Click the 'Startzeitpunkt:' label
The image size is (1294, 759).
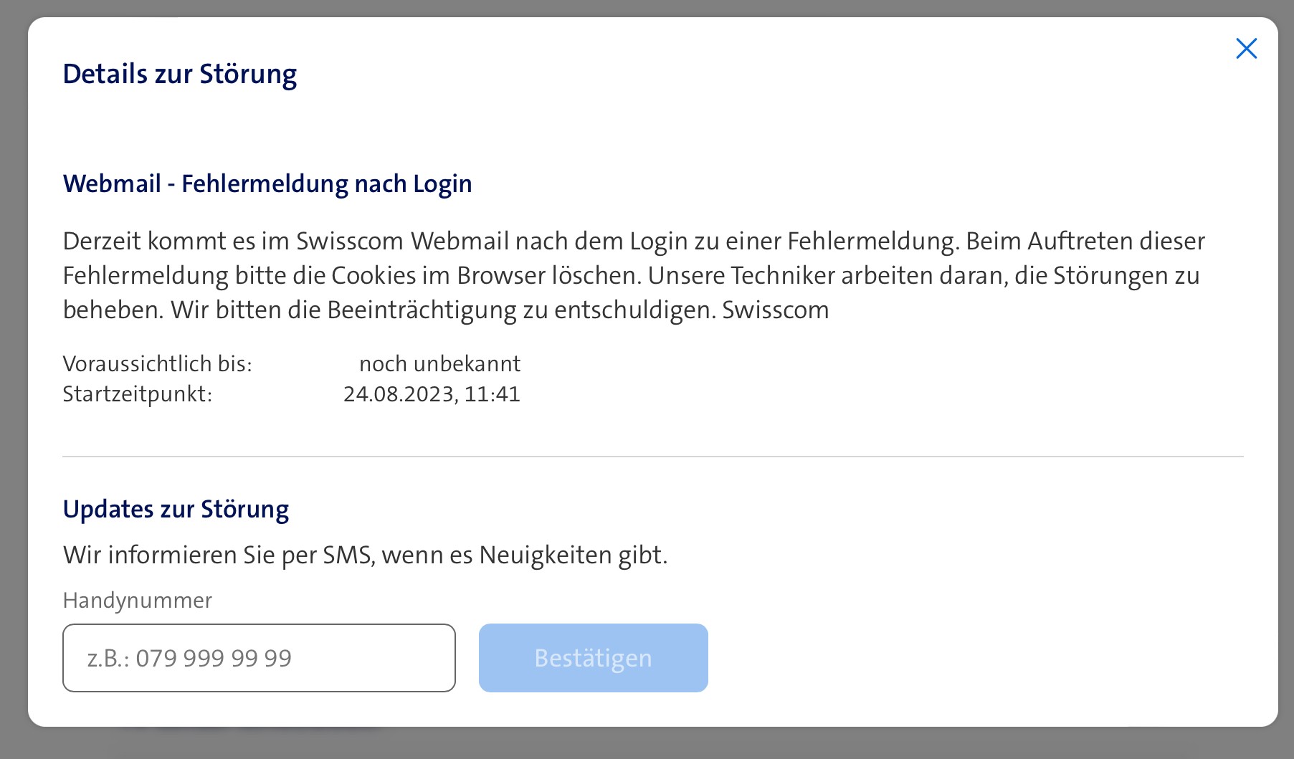(x=137, y=394)
